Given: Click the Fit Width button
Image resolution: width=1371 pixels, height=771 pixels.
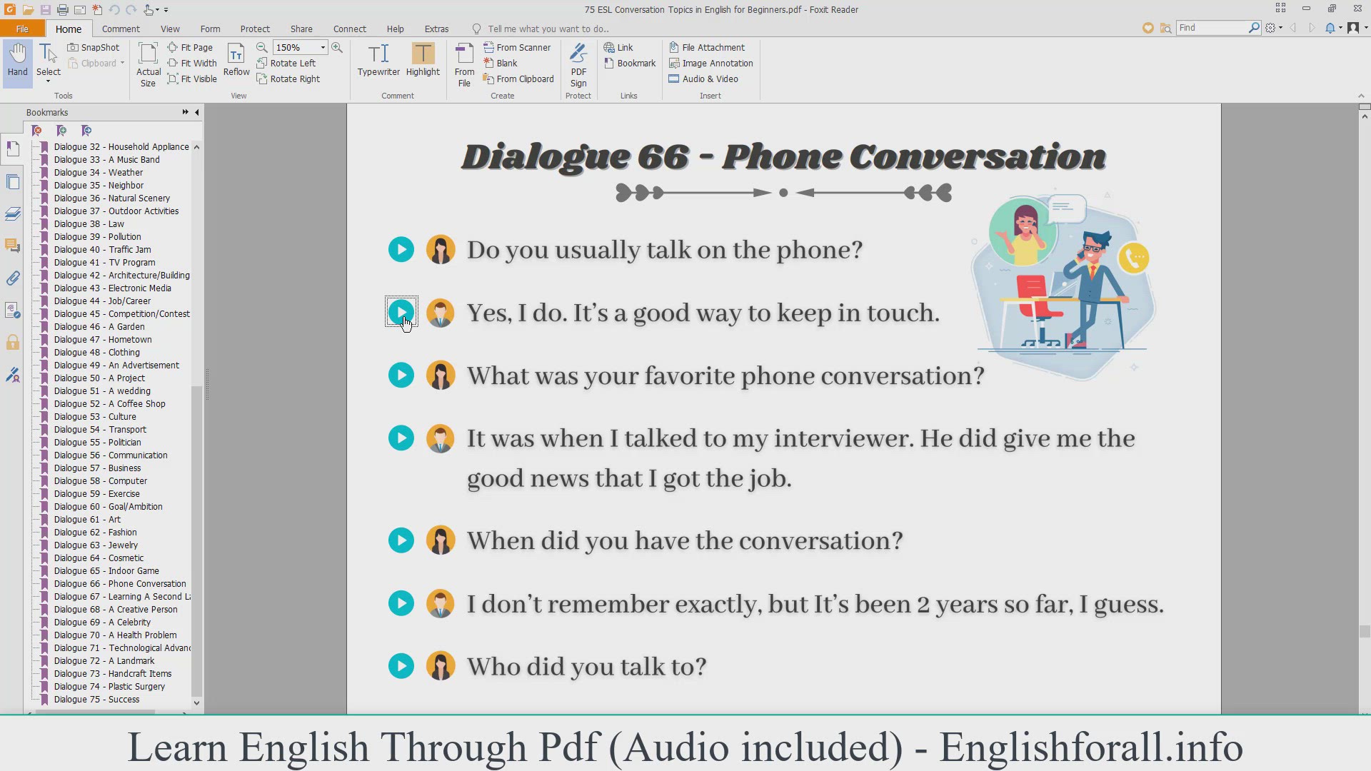Looking at the screenshot, I should pos(192,63).
